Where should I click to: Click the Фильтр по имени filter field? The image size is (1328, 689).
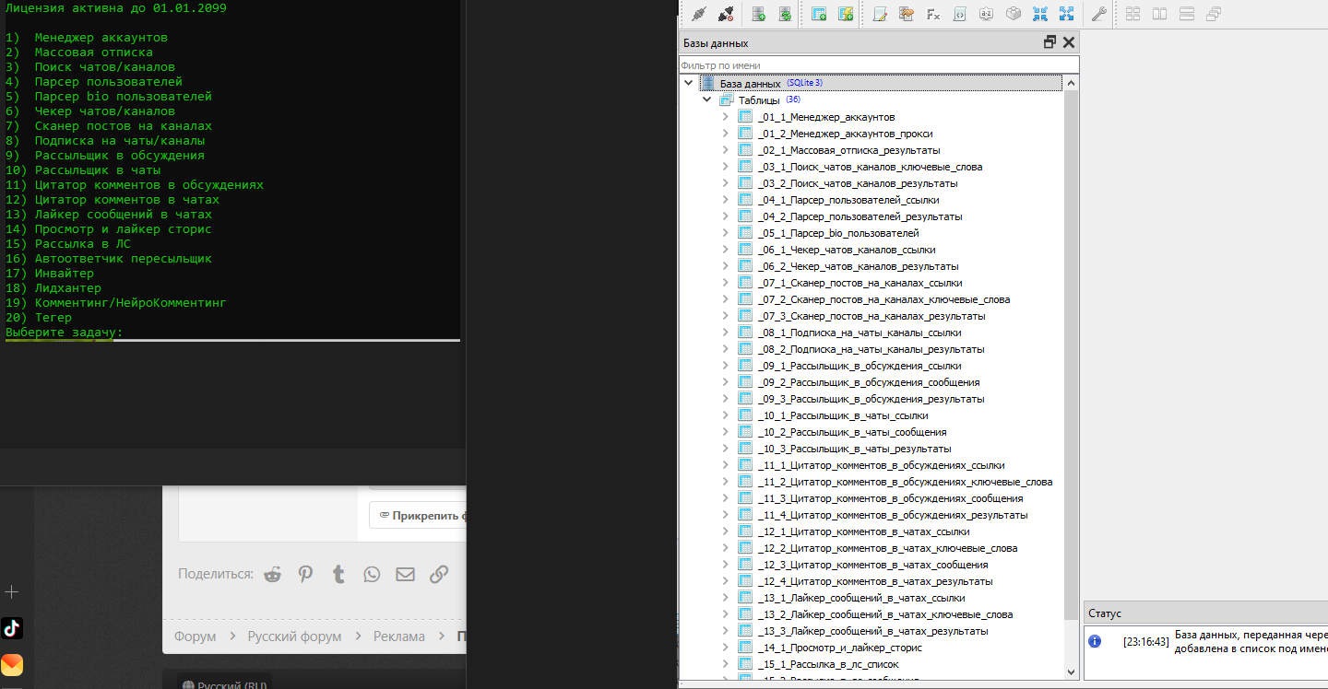click(x=878, y=65)
